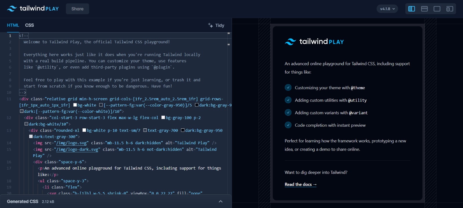Click the Tidy sparkle icon
Image resolution: width=463 pixels, height=208 pixels.
[x=210, y=25]
